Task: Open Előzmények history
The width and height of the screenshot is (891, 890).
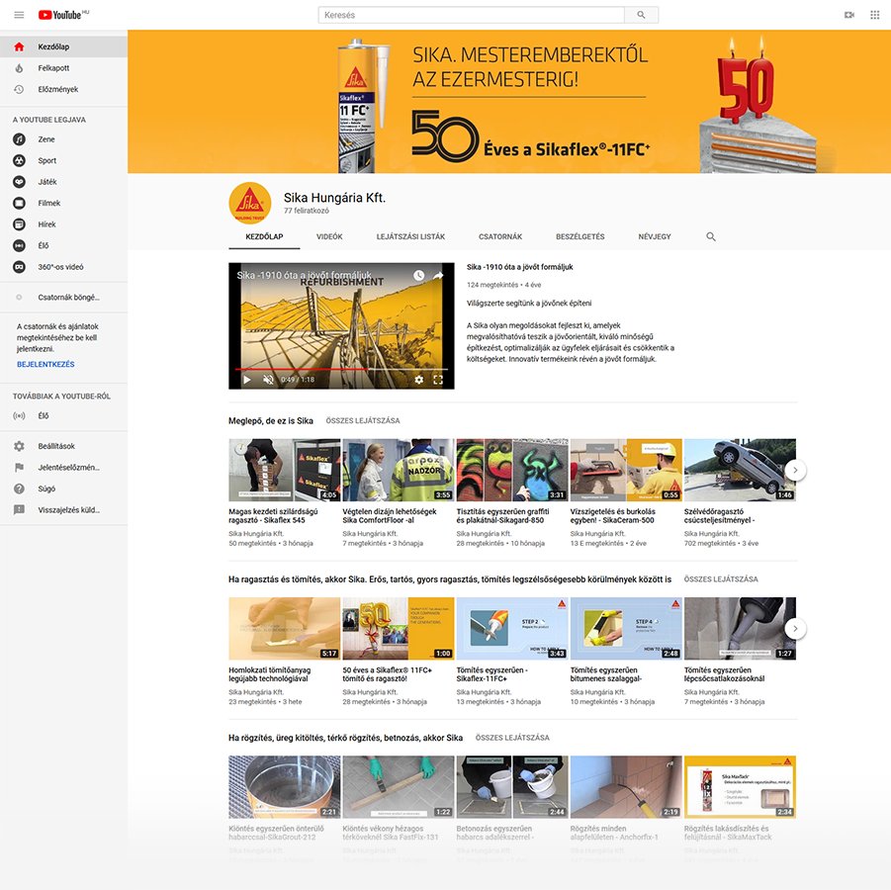Action: pos(63,89)
